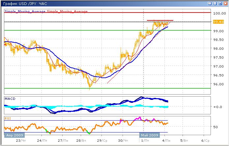Click the minimize chart window icon
The width and height of the screenshot is (229, 146).
(x=215, y=4)
